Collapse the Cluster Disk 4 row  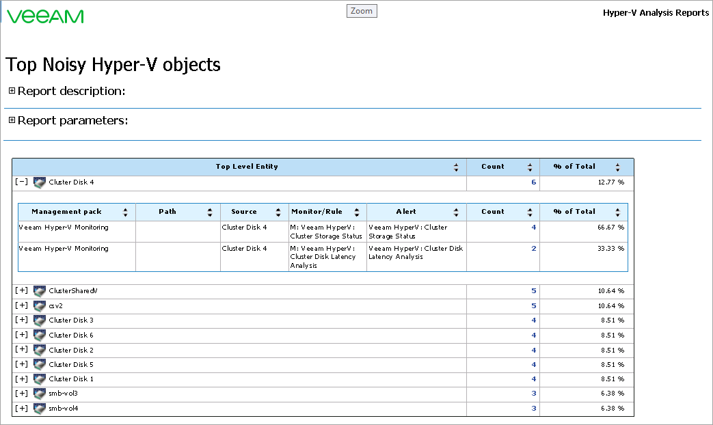tap(21, 182)
